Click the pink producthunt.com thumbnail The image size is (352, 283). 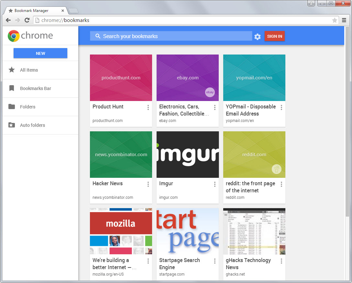(x=121, y=78)
